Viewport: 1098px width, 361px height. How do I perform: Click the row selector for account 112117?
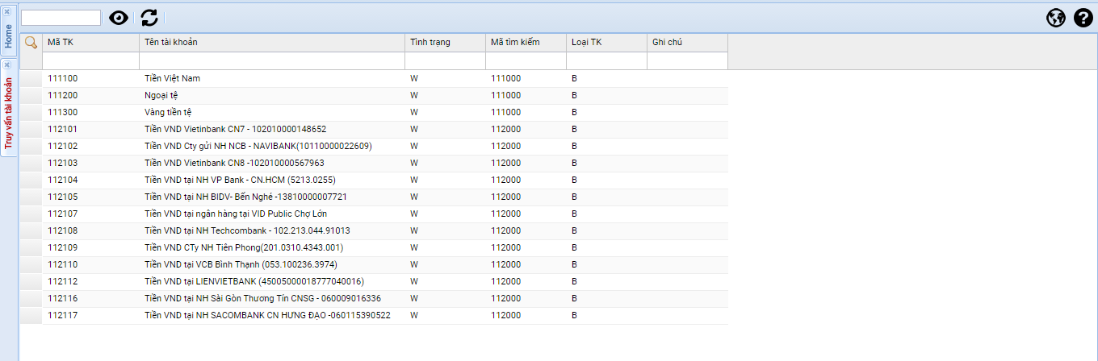31,315
